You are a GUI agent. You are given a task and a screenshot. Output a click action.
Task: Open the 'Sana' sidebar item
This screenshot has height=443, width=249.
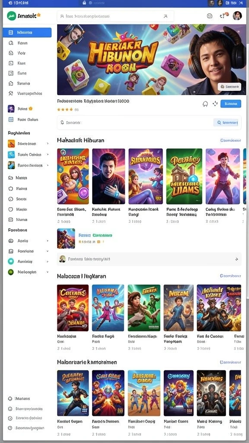coord(22,73)
